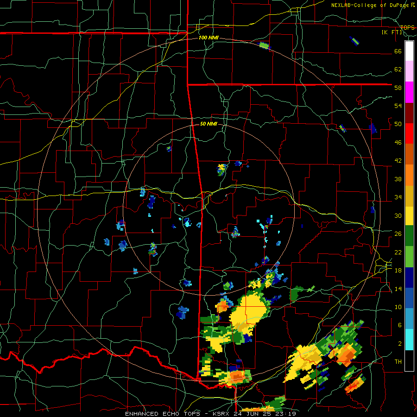
Task: Click the '22' legend value
Action: [398, 253]
